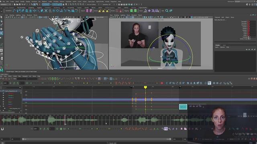Click the purple crossed-tools shelf icon
Screen dimensions: 257x144
pos(153,11)
